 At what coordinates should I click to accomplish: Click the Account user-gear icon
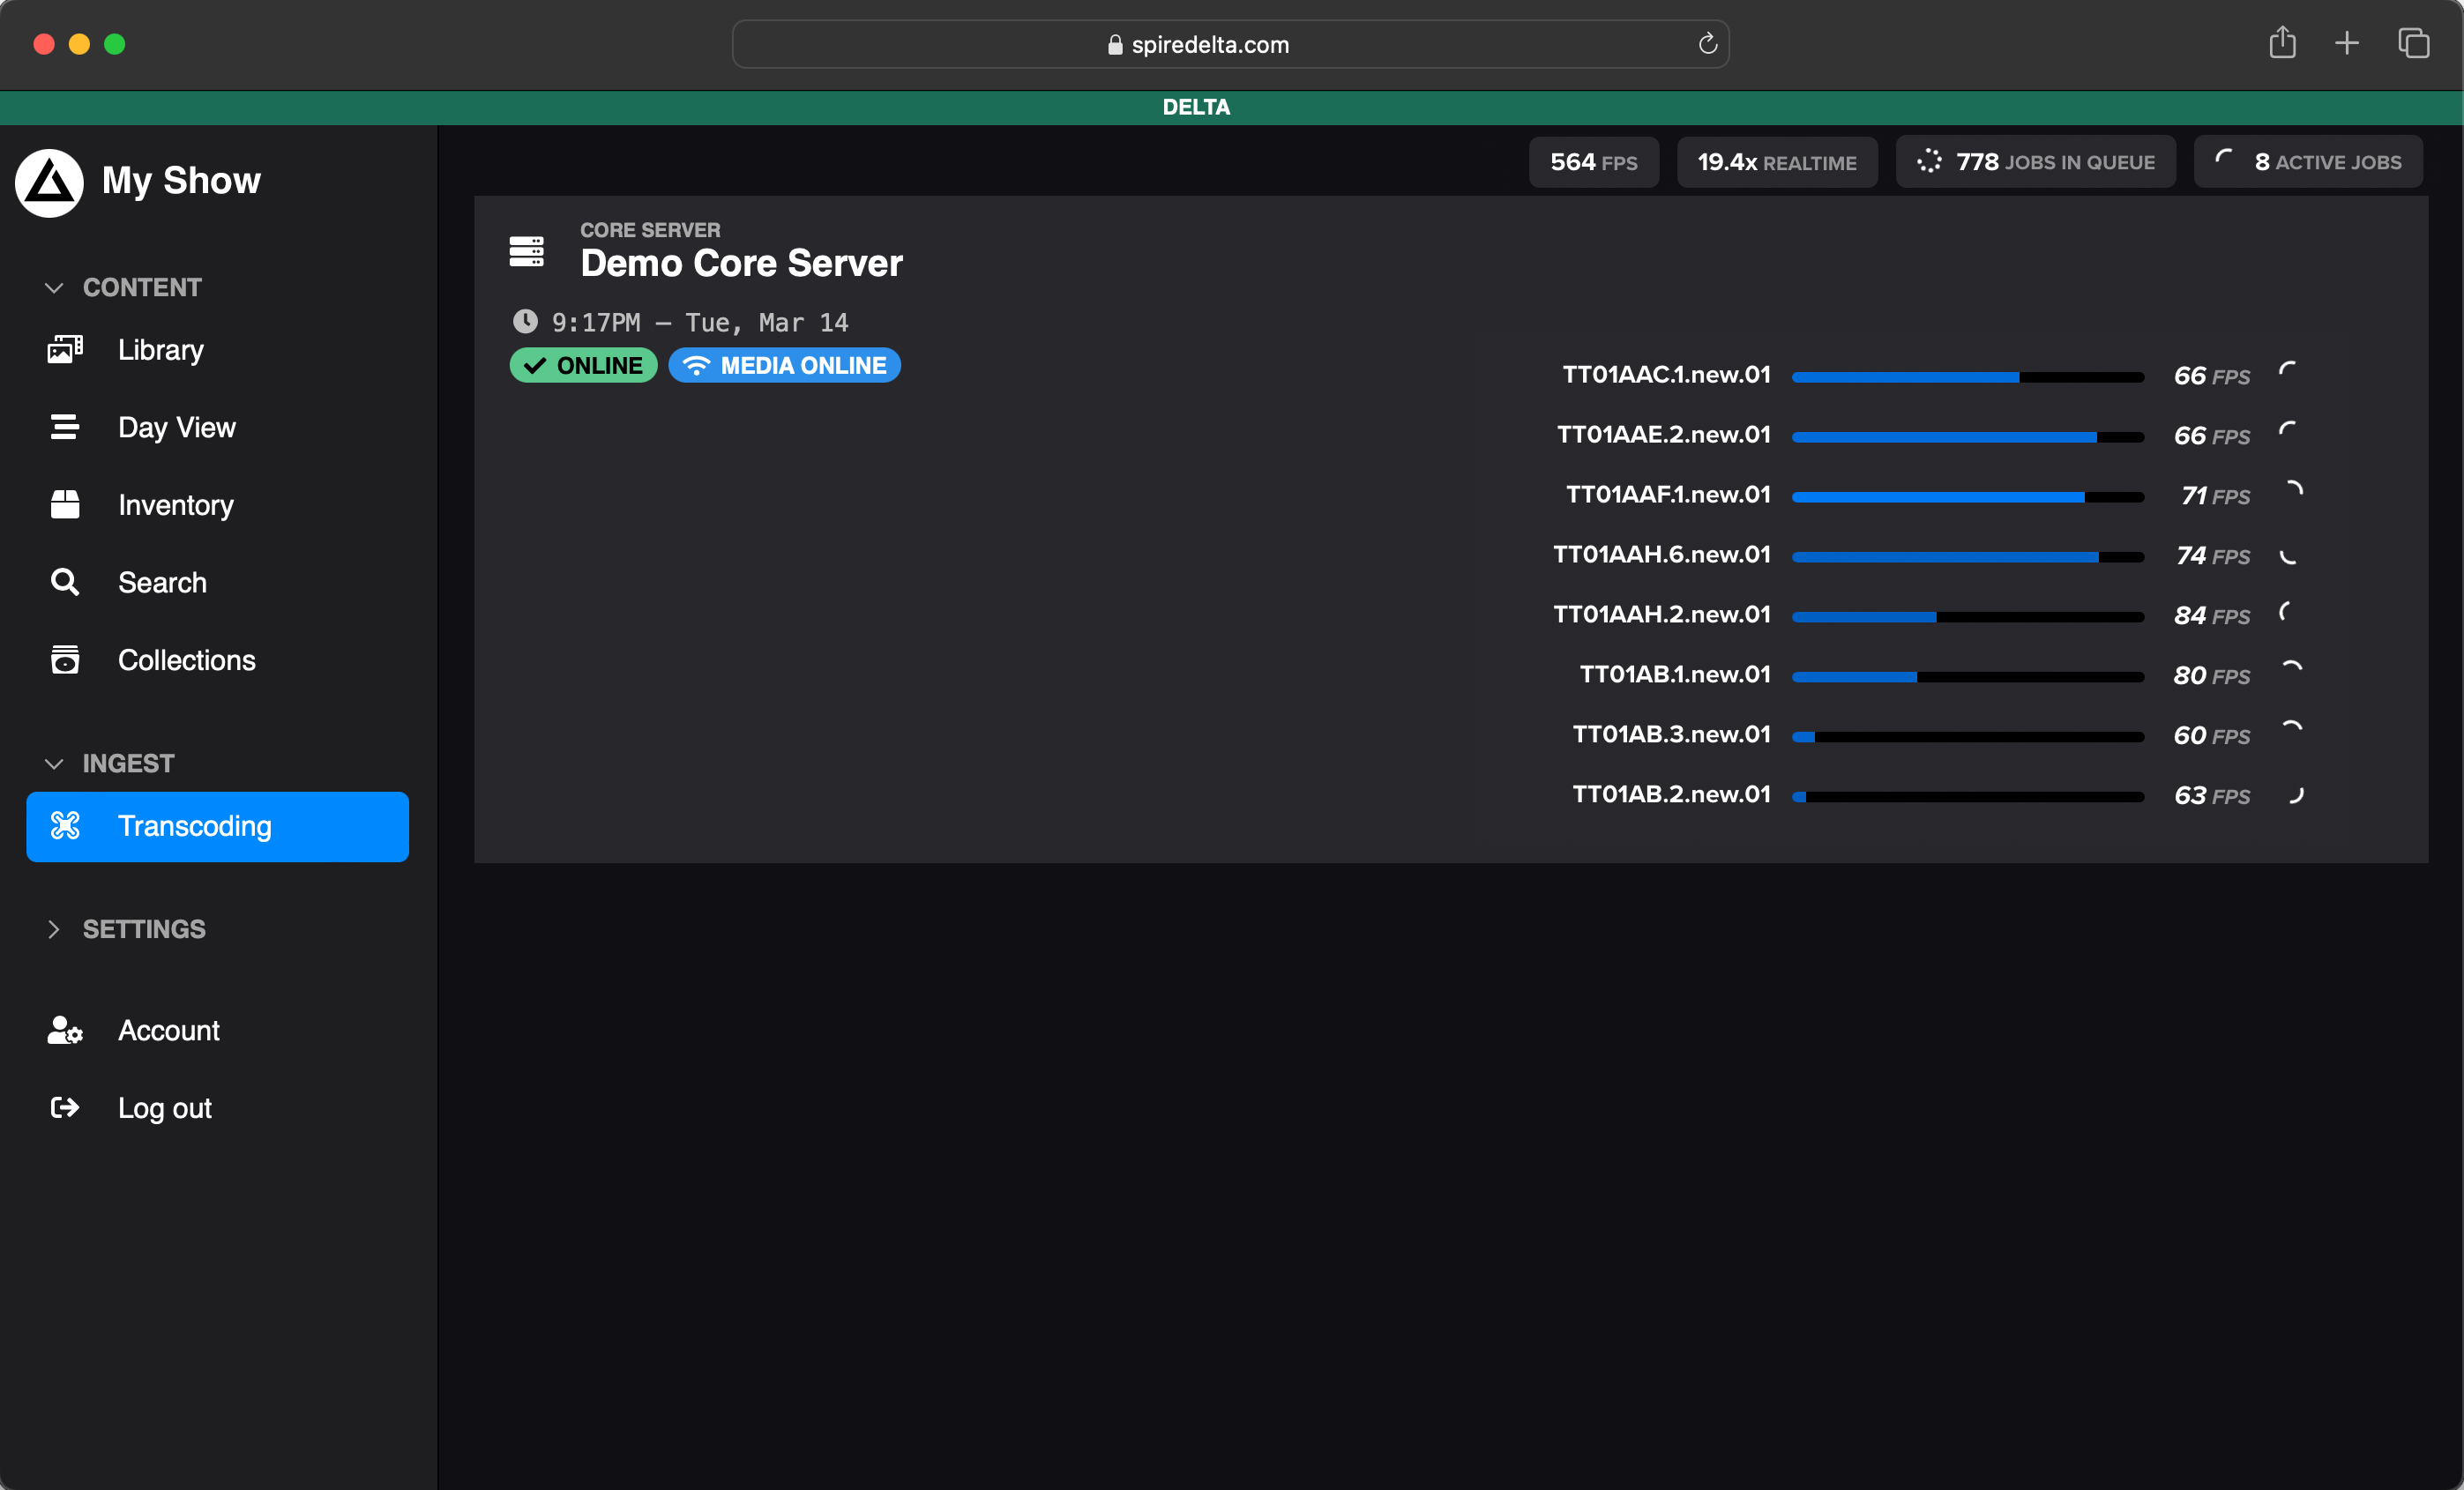tap(65, 1030)
